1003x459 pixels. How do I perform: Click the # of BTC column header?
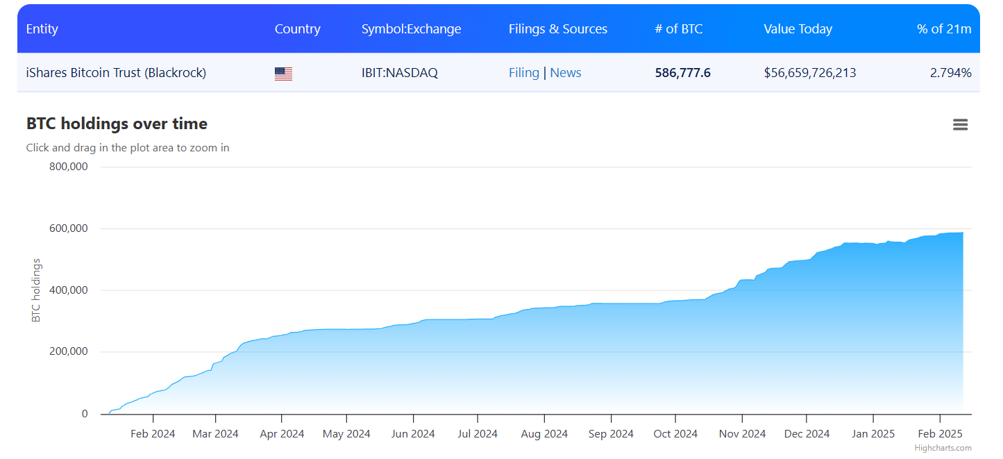[x=678, y=29]
